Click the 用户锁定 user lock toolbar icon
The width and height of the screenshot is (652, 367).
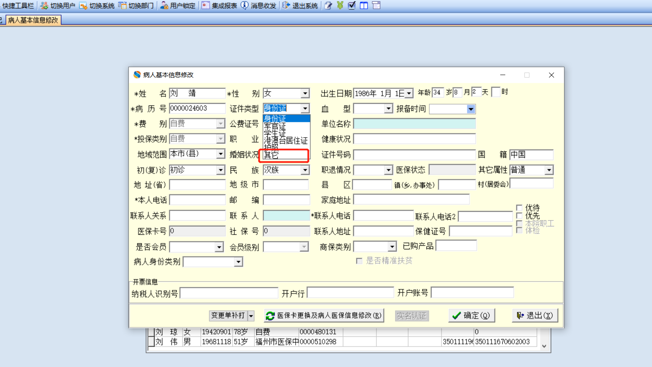pyautogui.click(x=178, y=5)
